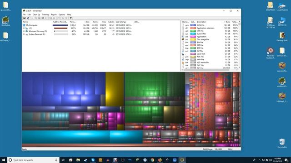
Task: Click the Explorer Here toolbar icon
Action: pyautogui.click(x=40, y=18)
